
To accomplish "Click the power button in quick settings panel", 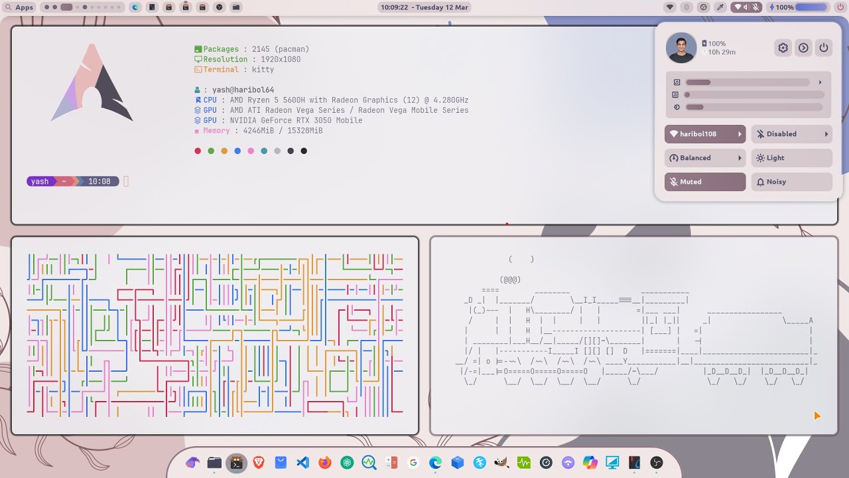I will click(823, 48).
